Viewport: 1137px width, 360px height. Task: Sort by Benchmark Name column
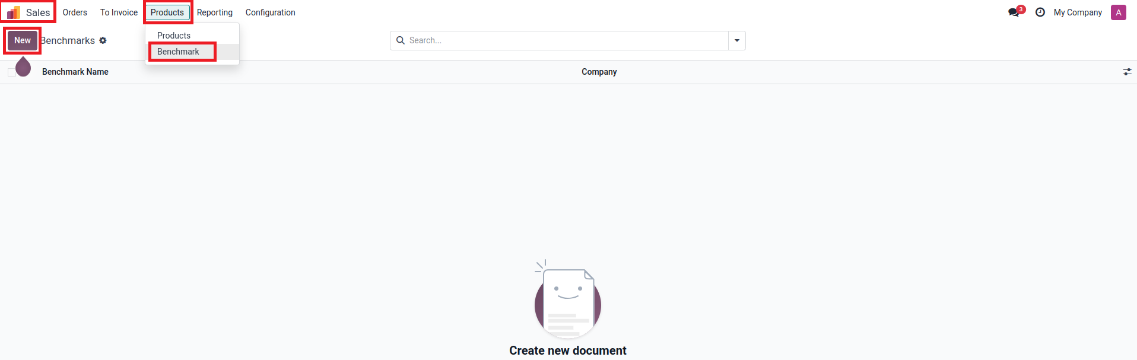tap(75, 72)
